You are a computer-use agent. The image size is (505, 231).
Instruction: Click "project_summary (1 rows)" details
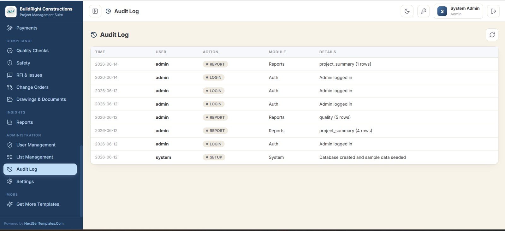tap(345, 64)
